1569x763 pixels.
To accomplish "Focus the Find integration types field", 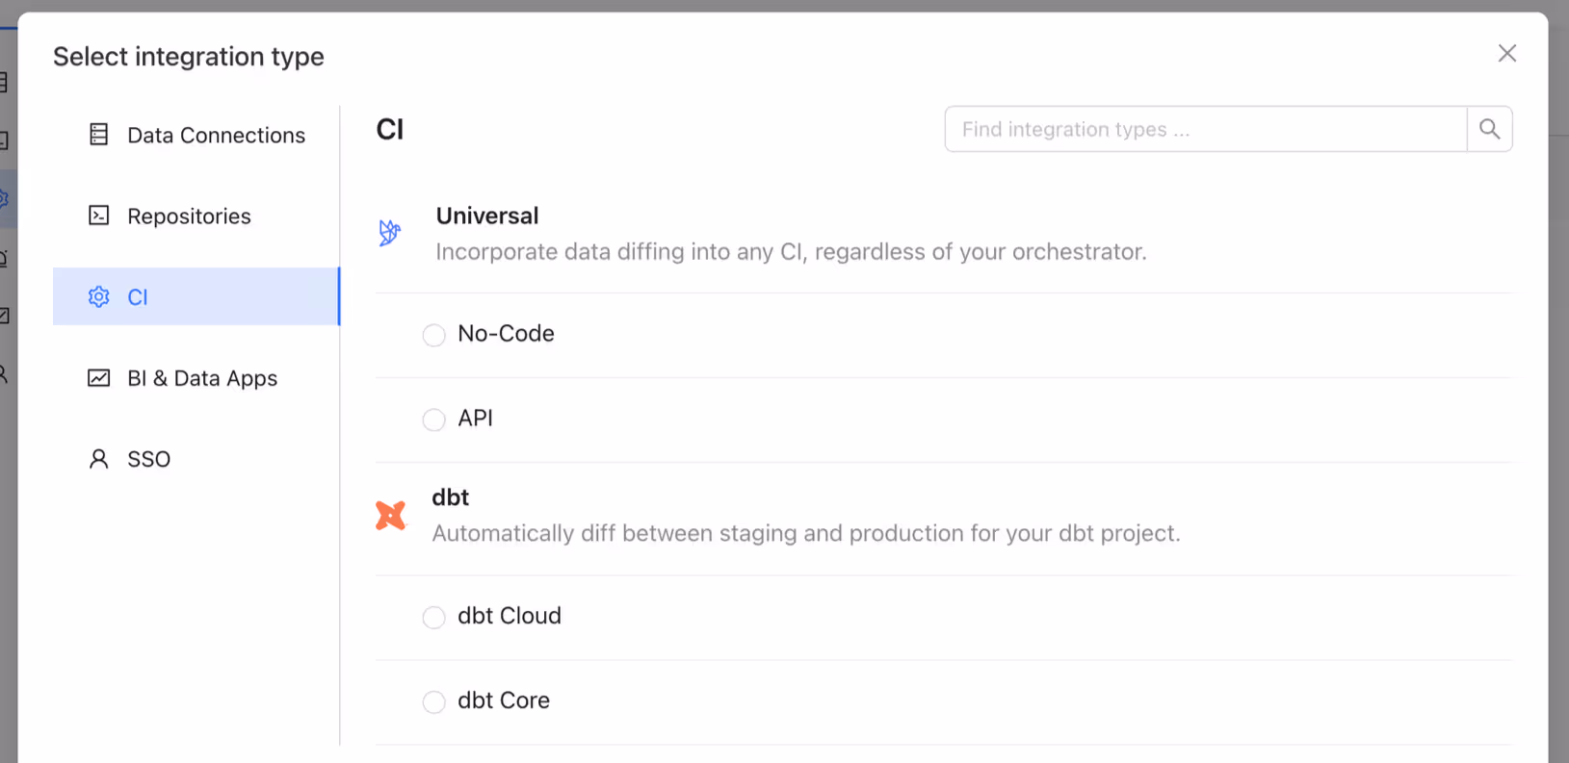I will click(1206, 129).
